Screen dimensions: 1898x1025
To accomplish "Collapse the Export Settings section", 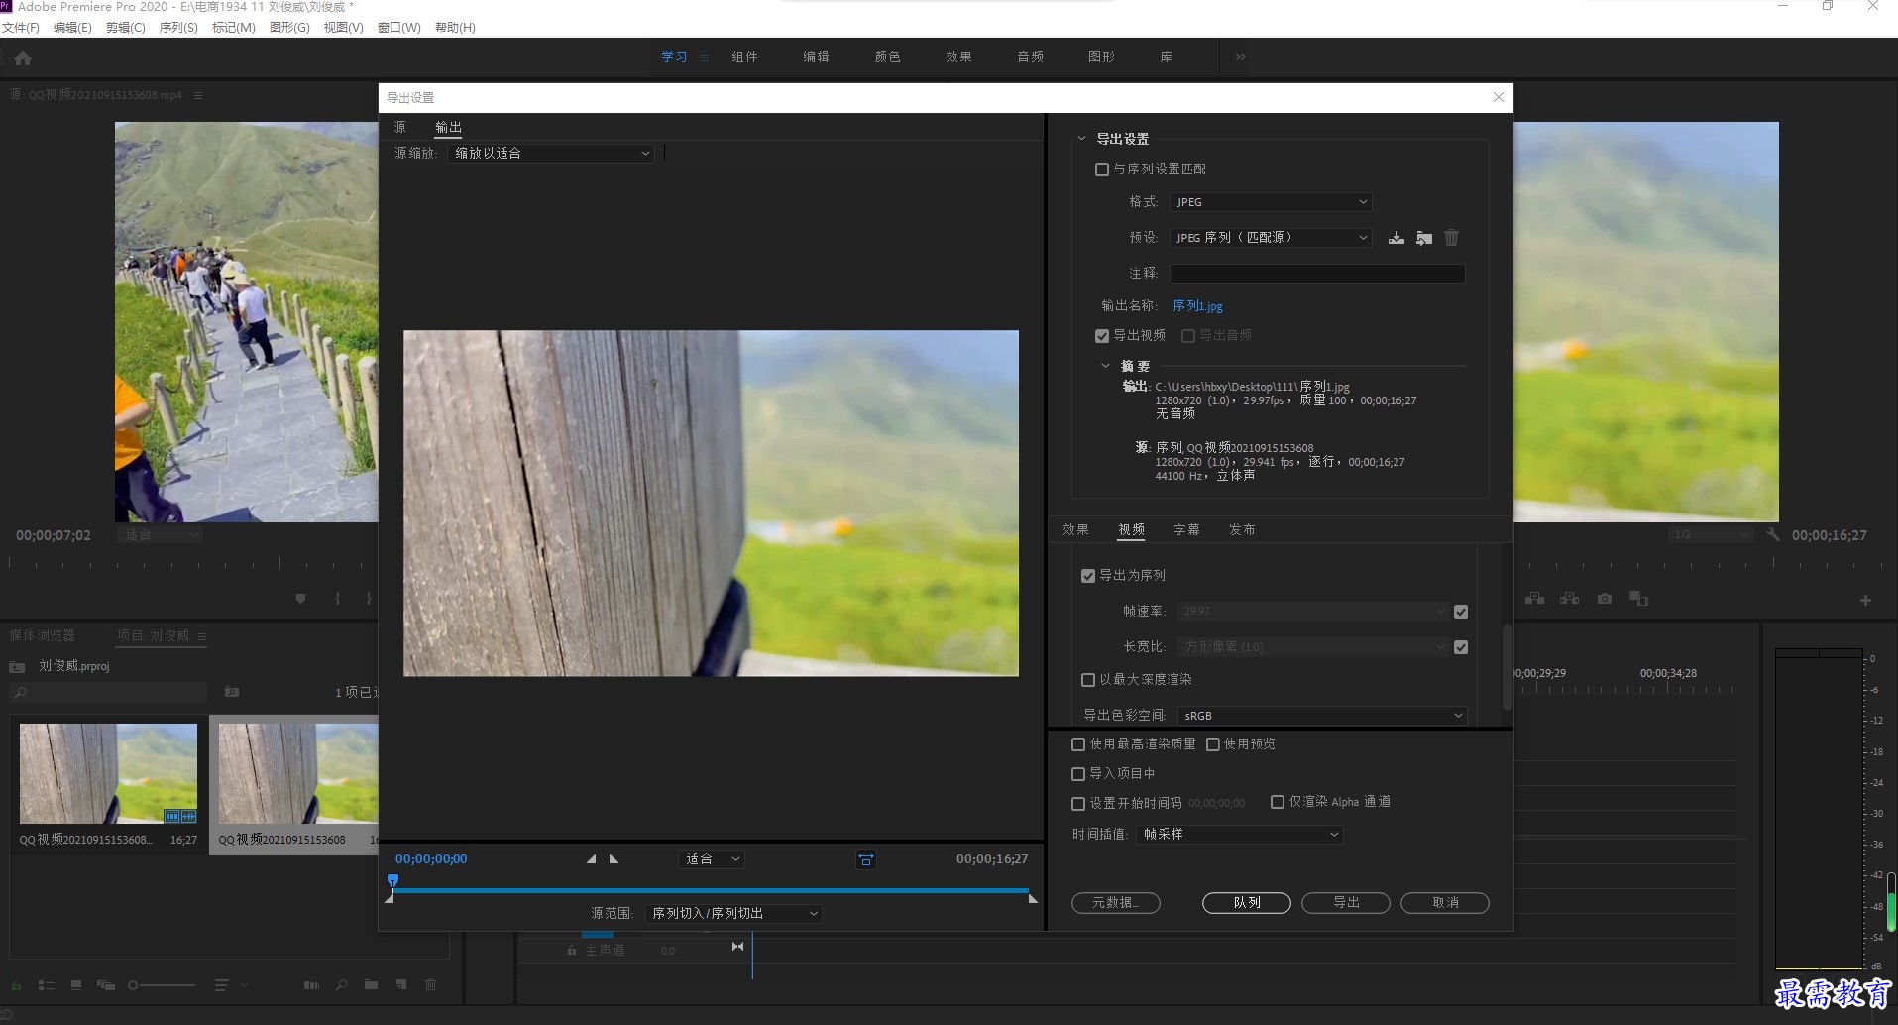I will 1081,139.
